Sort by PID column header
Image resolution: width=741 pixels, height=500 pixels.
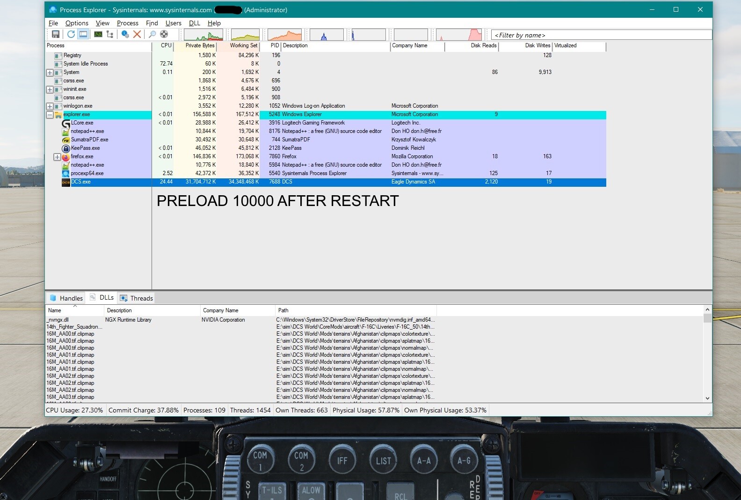pos(270,46)
